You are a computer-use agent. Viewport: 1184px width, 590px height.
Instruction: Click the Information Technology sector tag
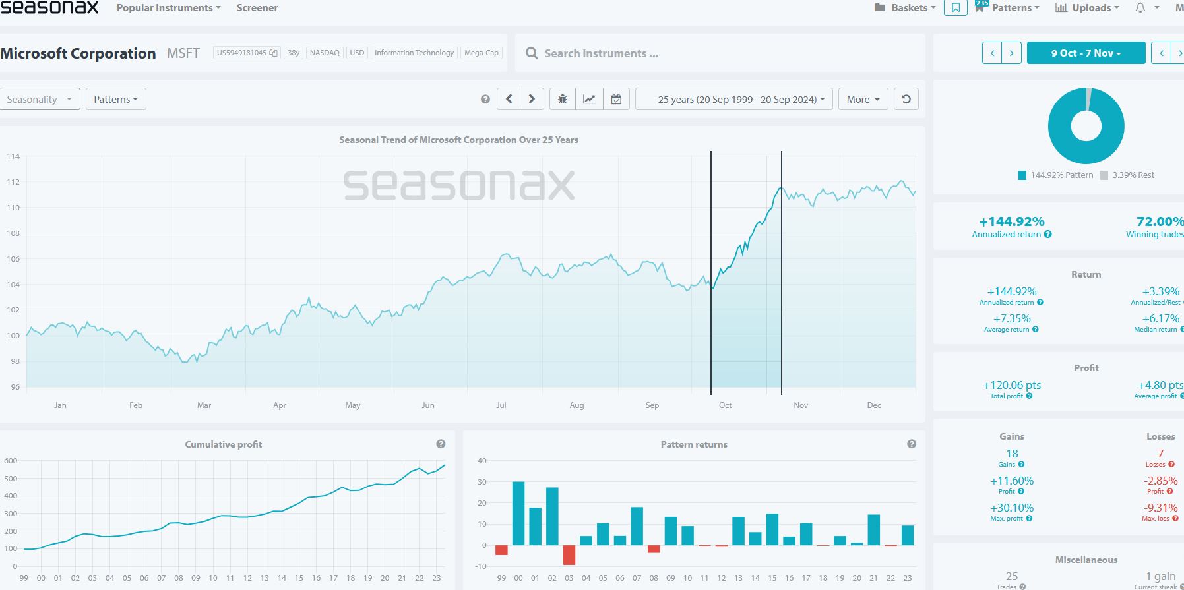tap(414, 53)
